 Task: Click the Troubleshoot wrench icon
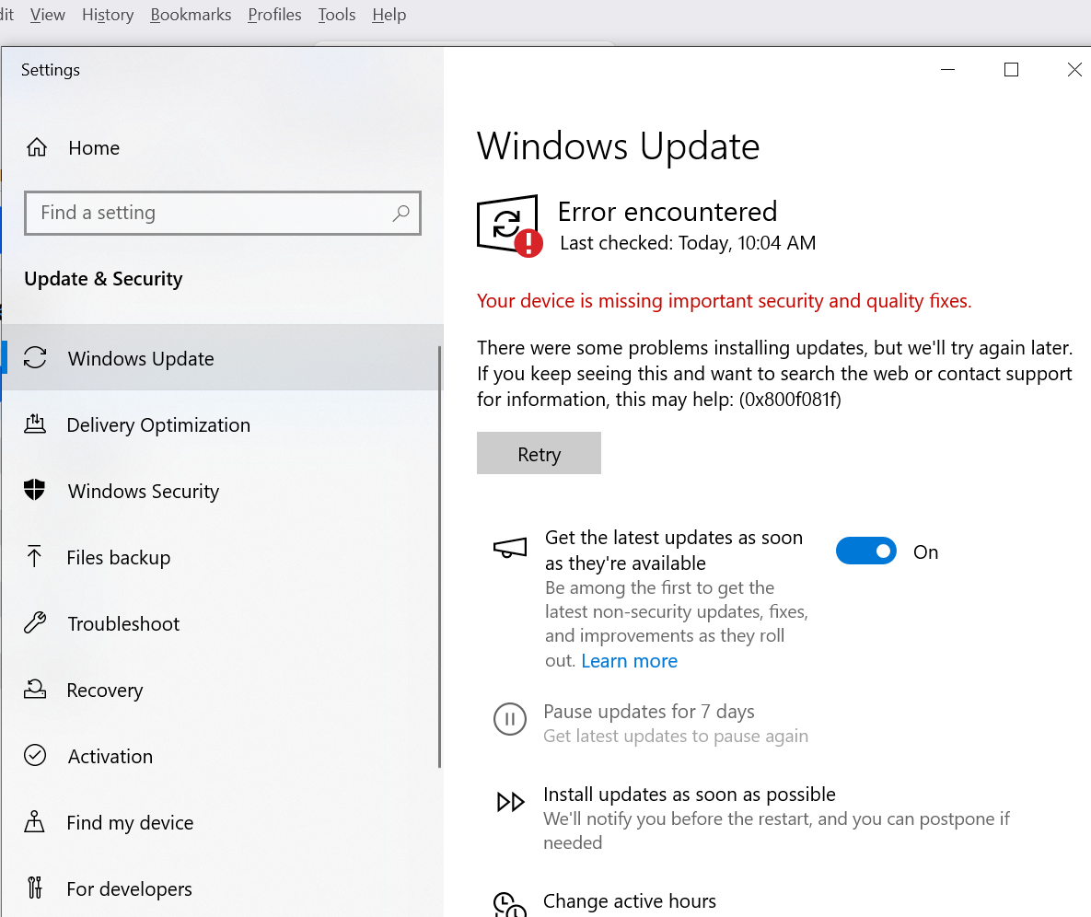click(x=35, y=622)
